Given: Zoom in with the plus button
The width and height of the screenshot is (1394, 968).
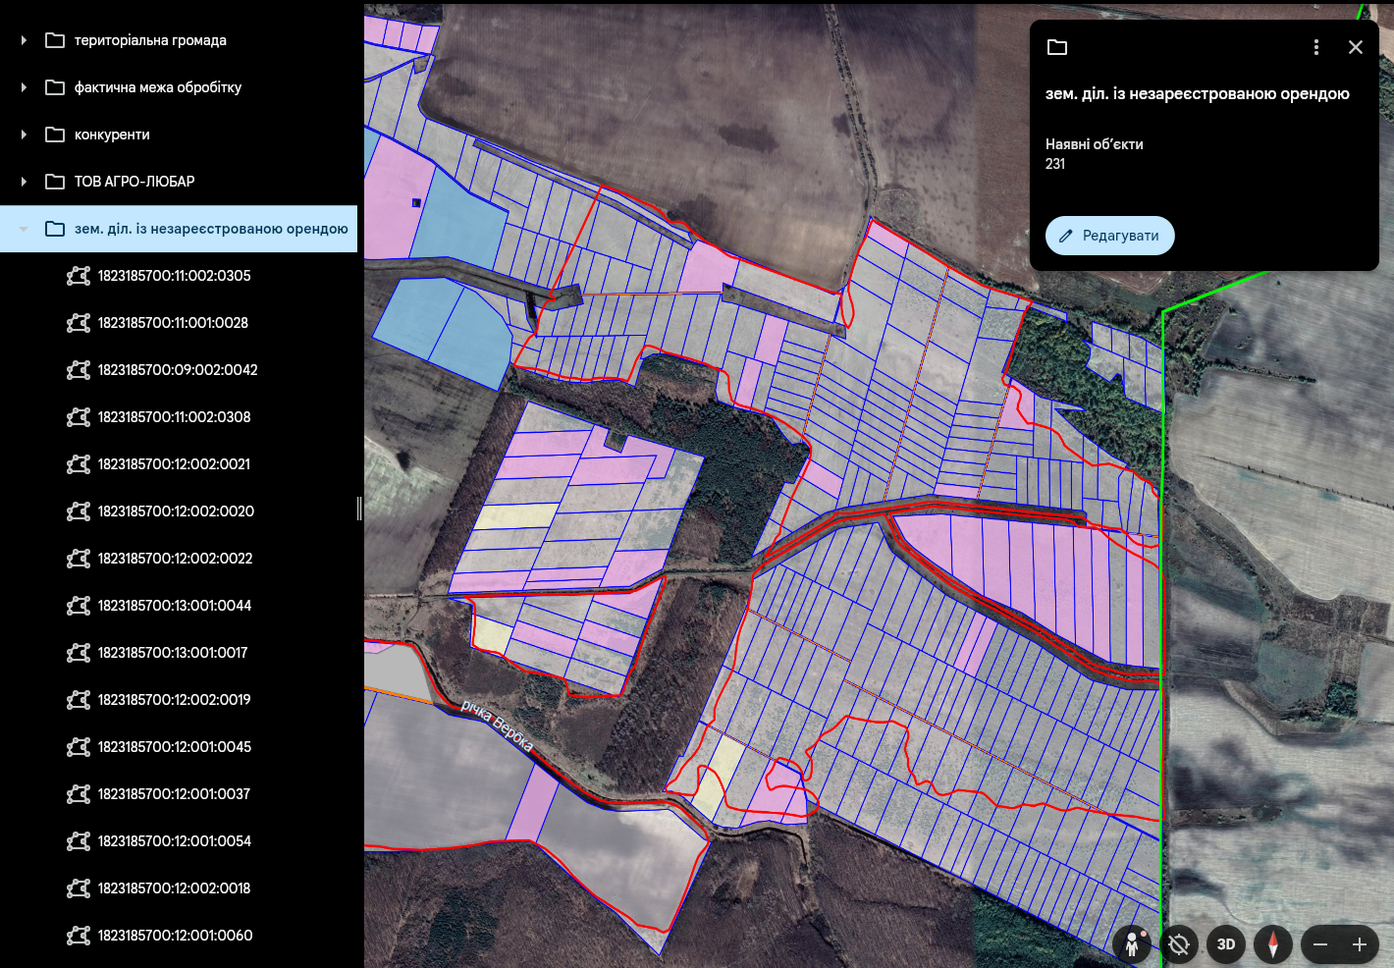Looking at the screenshot, I should pyautogui.click(x=1360, y=944).
